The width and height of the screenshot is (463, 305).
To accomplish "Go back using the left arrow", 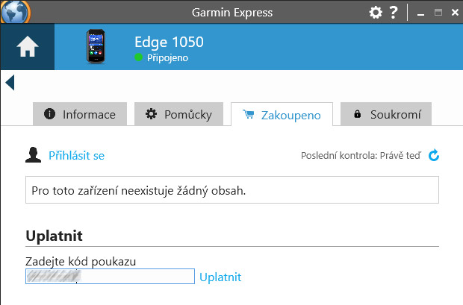I will pos(10,82).
